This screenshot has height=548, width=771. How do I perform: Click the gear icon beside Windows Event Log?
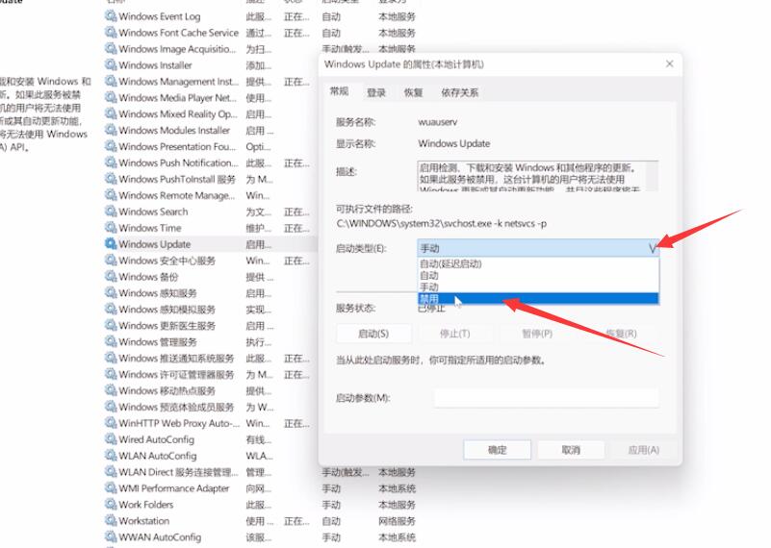pyautogui.click(x=111, y=15)
